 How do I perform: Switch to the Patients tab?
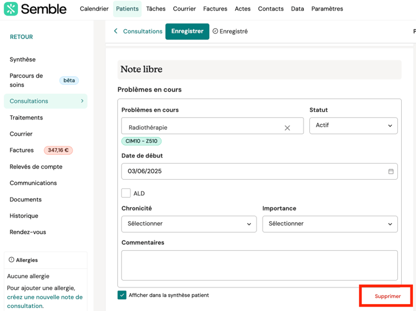point(127,9)
